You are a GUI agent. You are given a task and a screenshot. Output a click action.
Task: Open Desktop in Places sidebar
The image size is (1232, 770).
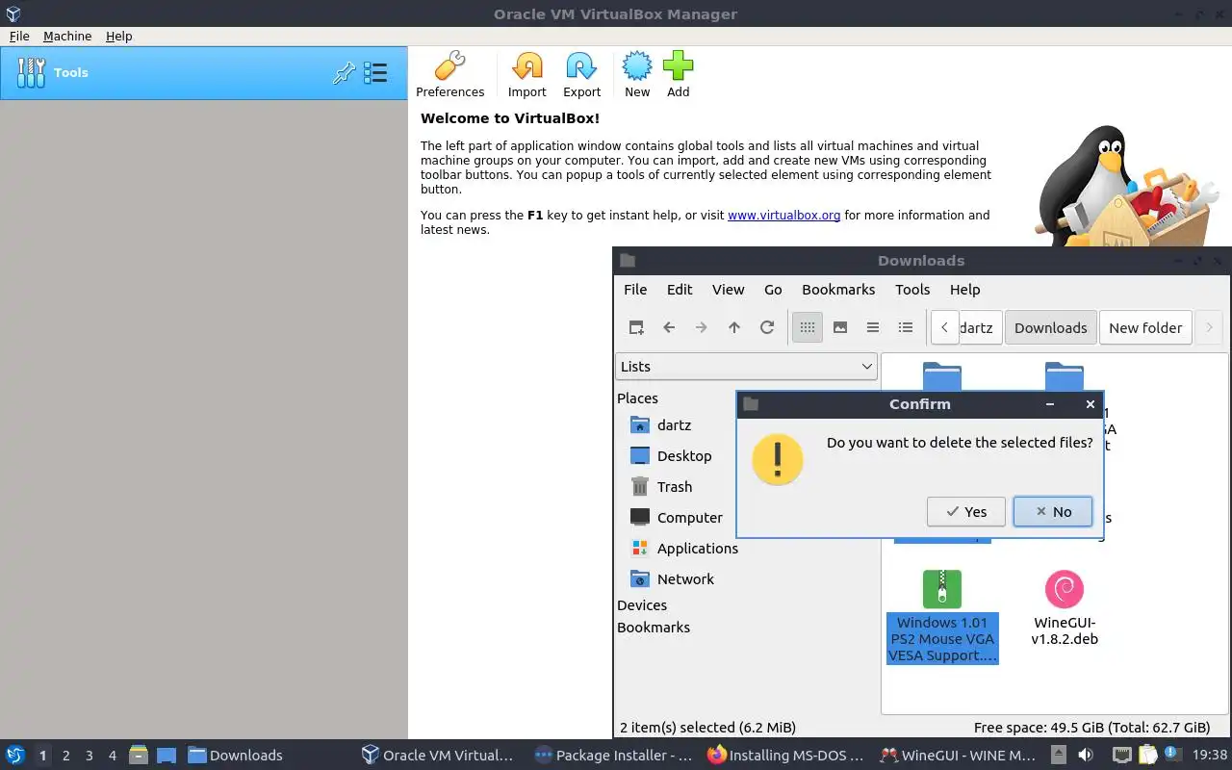[x=684, y=456]
